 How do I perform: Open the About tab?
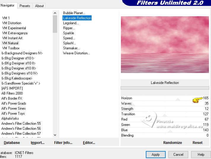(39, 6)
